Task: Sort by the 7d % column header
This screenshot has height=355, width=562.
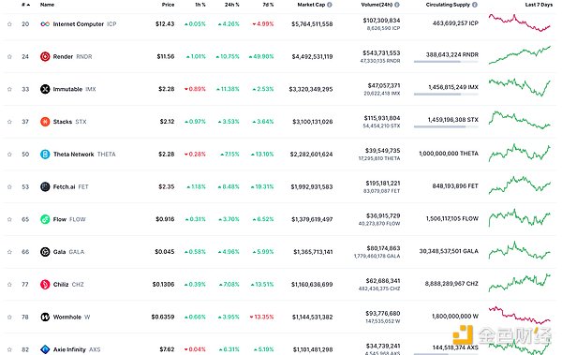Action: point(268,5)
